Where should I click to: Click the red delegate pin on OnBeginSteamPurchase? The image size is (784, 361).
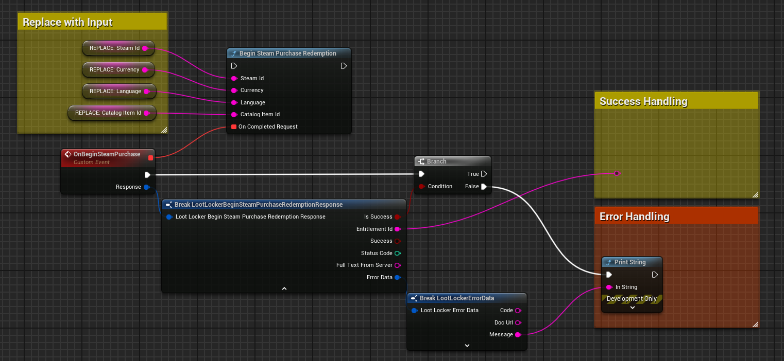[150, 157]
